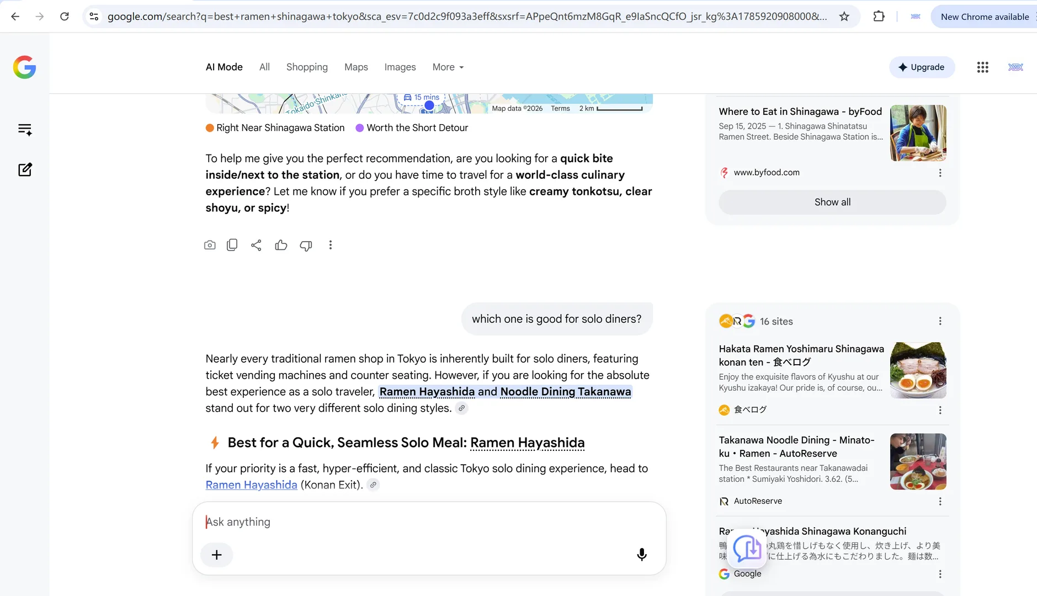Open options for the Google source card
The width and height of the screenshot is (1037, 596).
(940, 574)
